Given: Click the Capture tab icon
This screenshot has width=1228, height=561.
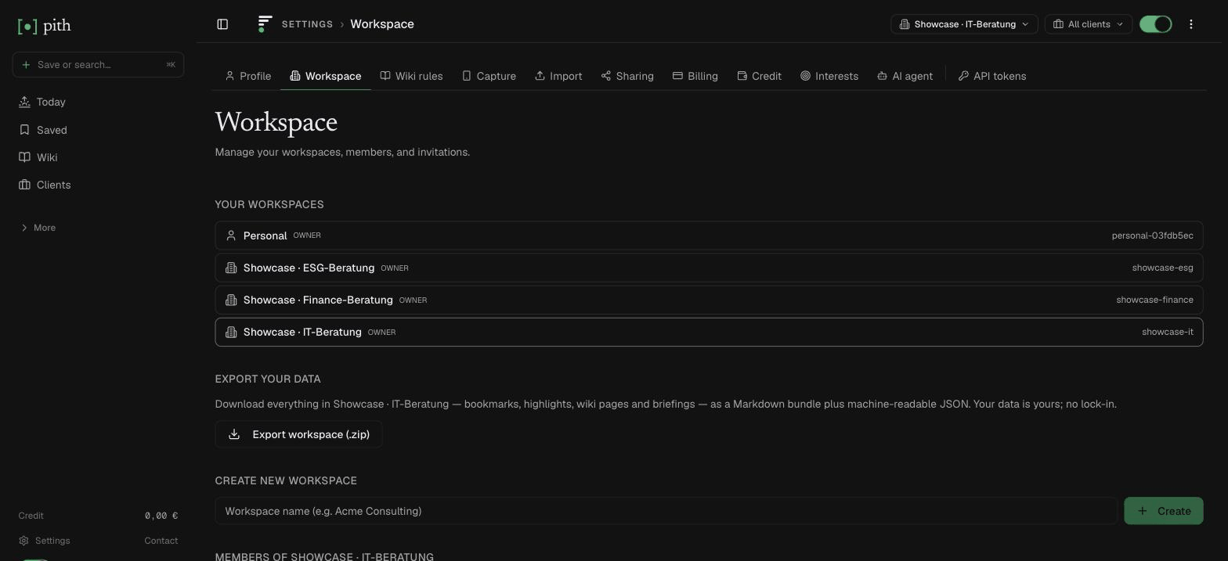Looking at the screenshot, I should [467, 76].
